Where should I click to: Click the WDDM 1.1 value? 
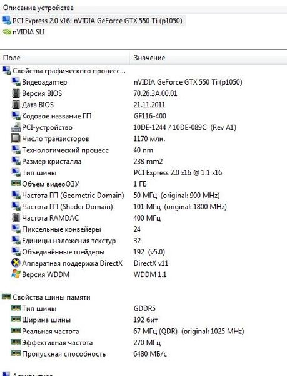150,274
